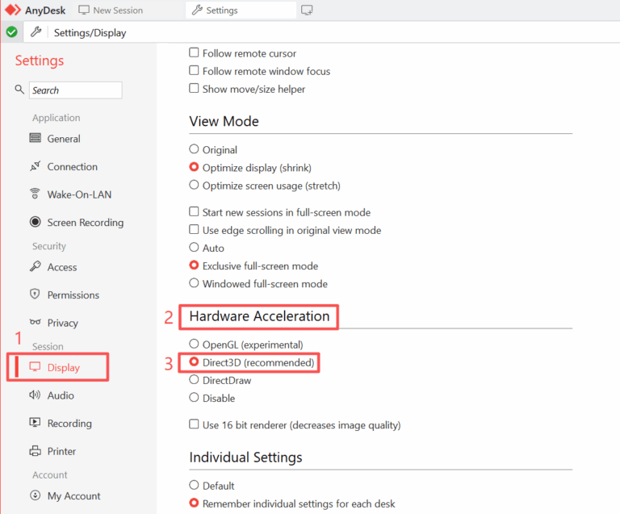Enable Follow remote window focus checkbox
This screenshot has width=620, height=514.
[194, 70]
